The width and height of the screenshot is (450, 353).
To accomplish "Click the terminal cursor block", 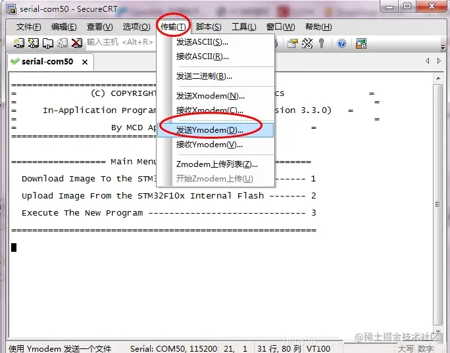I will (x=14, y=247).
